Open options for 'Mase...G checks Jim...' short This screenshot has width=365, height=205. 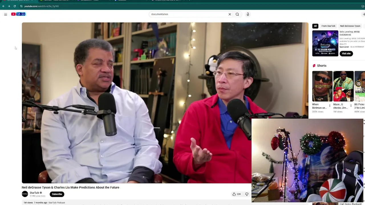tap(351, 106)
